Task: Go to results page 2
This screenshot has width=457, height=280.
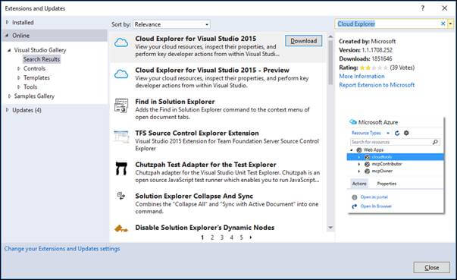Action: pos(212,238)
